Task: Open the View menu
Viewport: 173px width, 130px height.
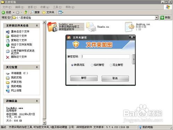Action: [x=32, y=7]
